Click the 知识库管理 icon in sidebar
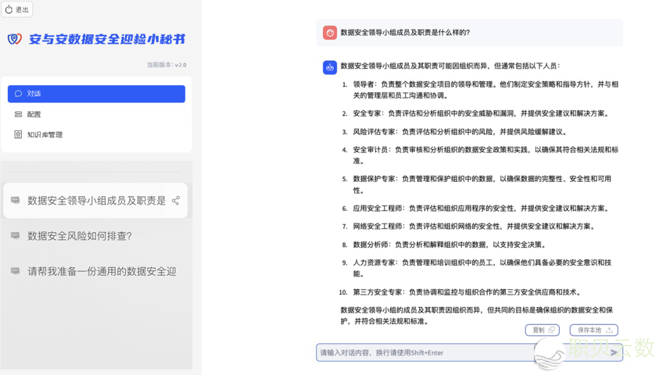Image resolution: width=659 pixels, height=375 pixels. (18, 135)
